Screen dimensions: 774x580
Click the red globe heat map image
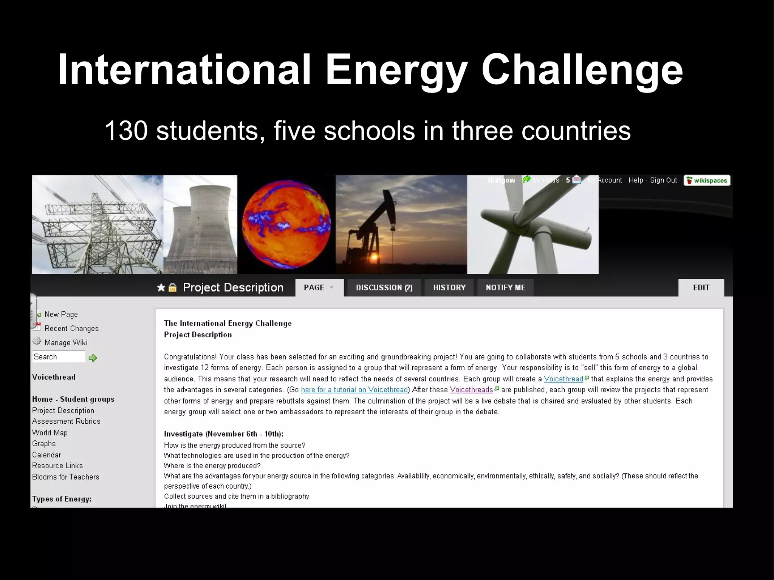pyautogui.click(x=286, y=224)
